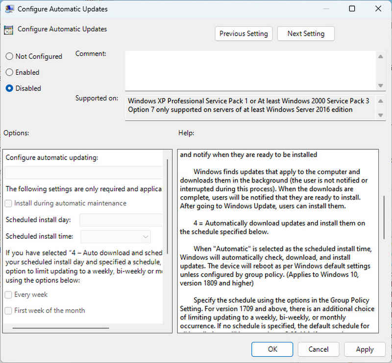This screenshot has width=392, height=363.
Task: Click 'Scheduled install day:' label
Action: [x=38, y=220]
